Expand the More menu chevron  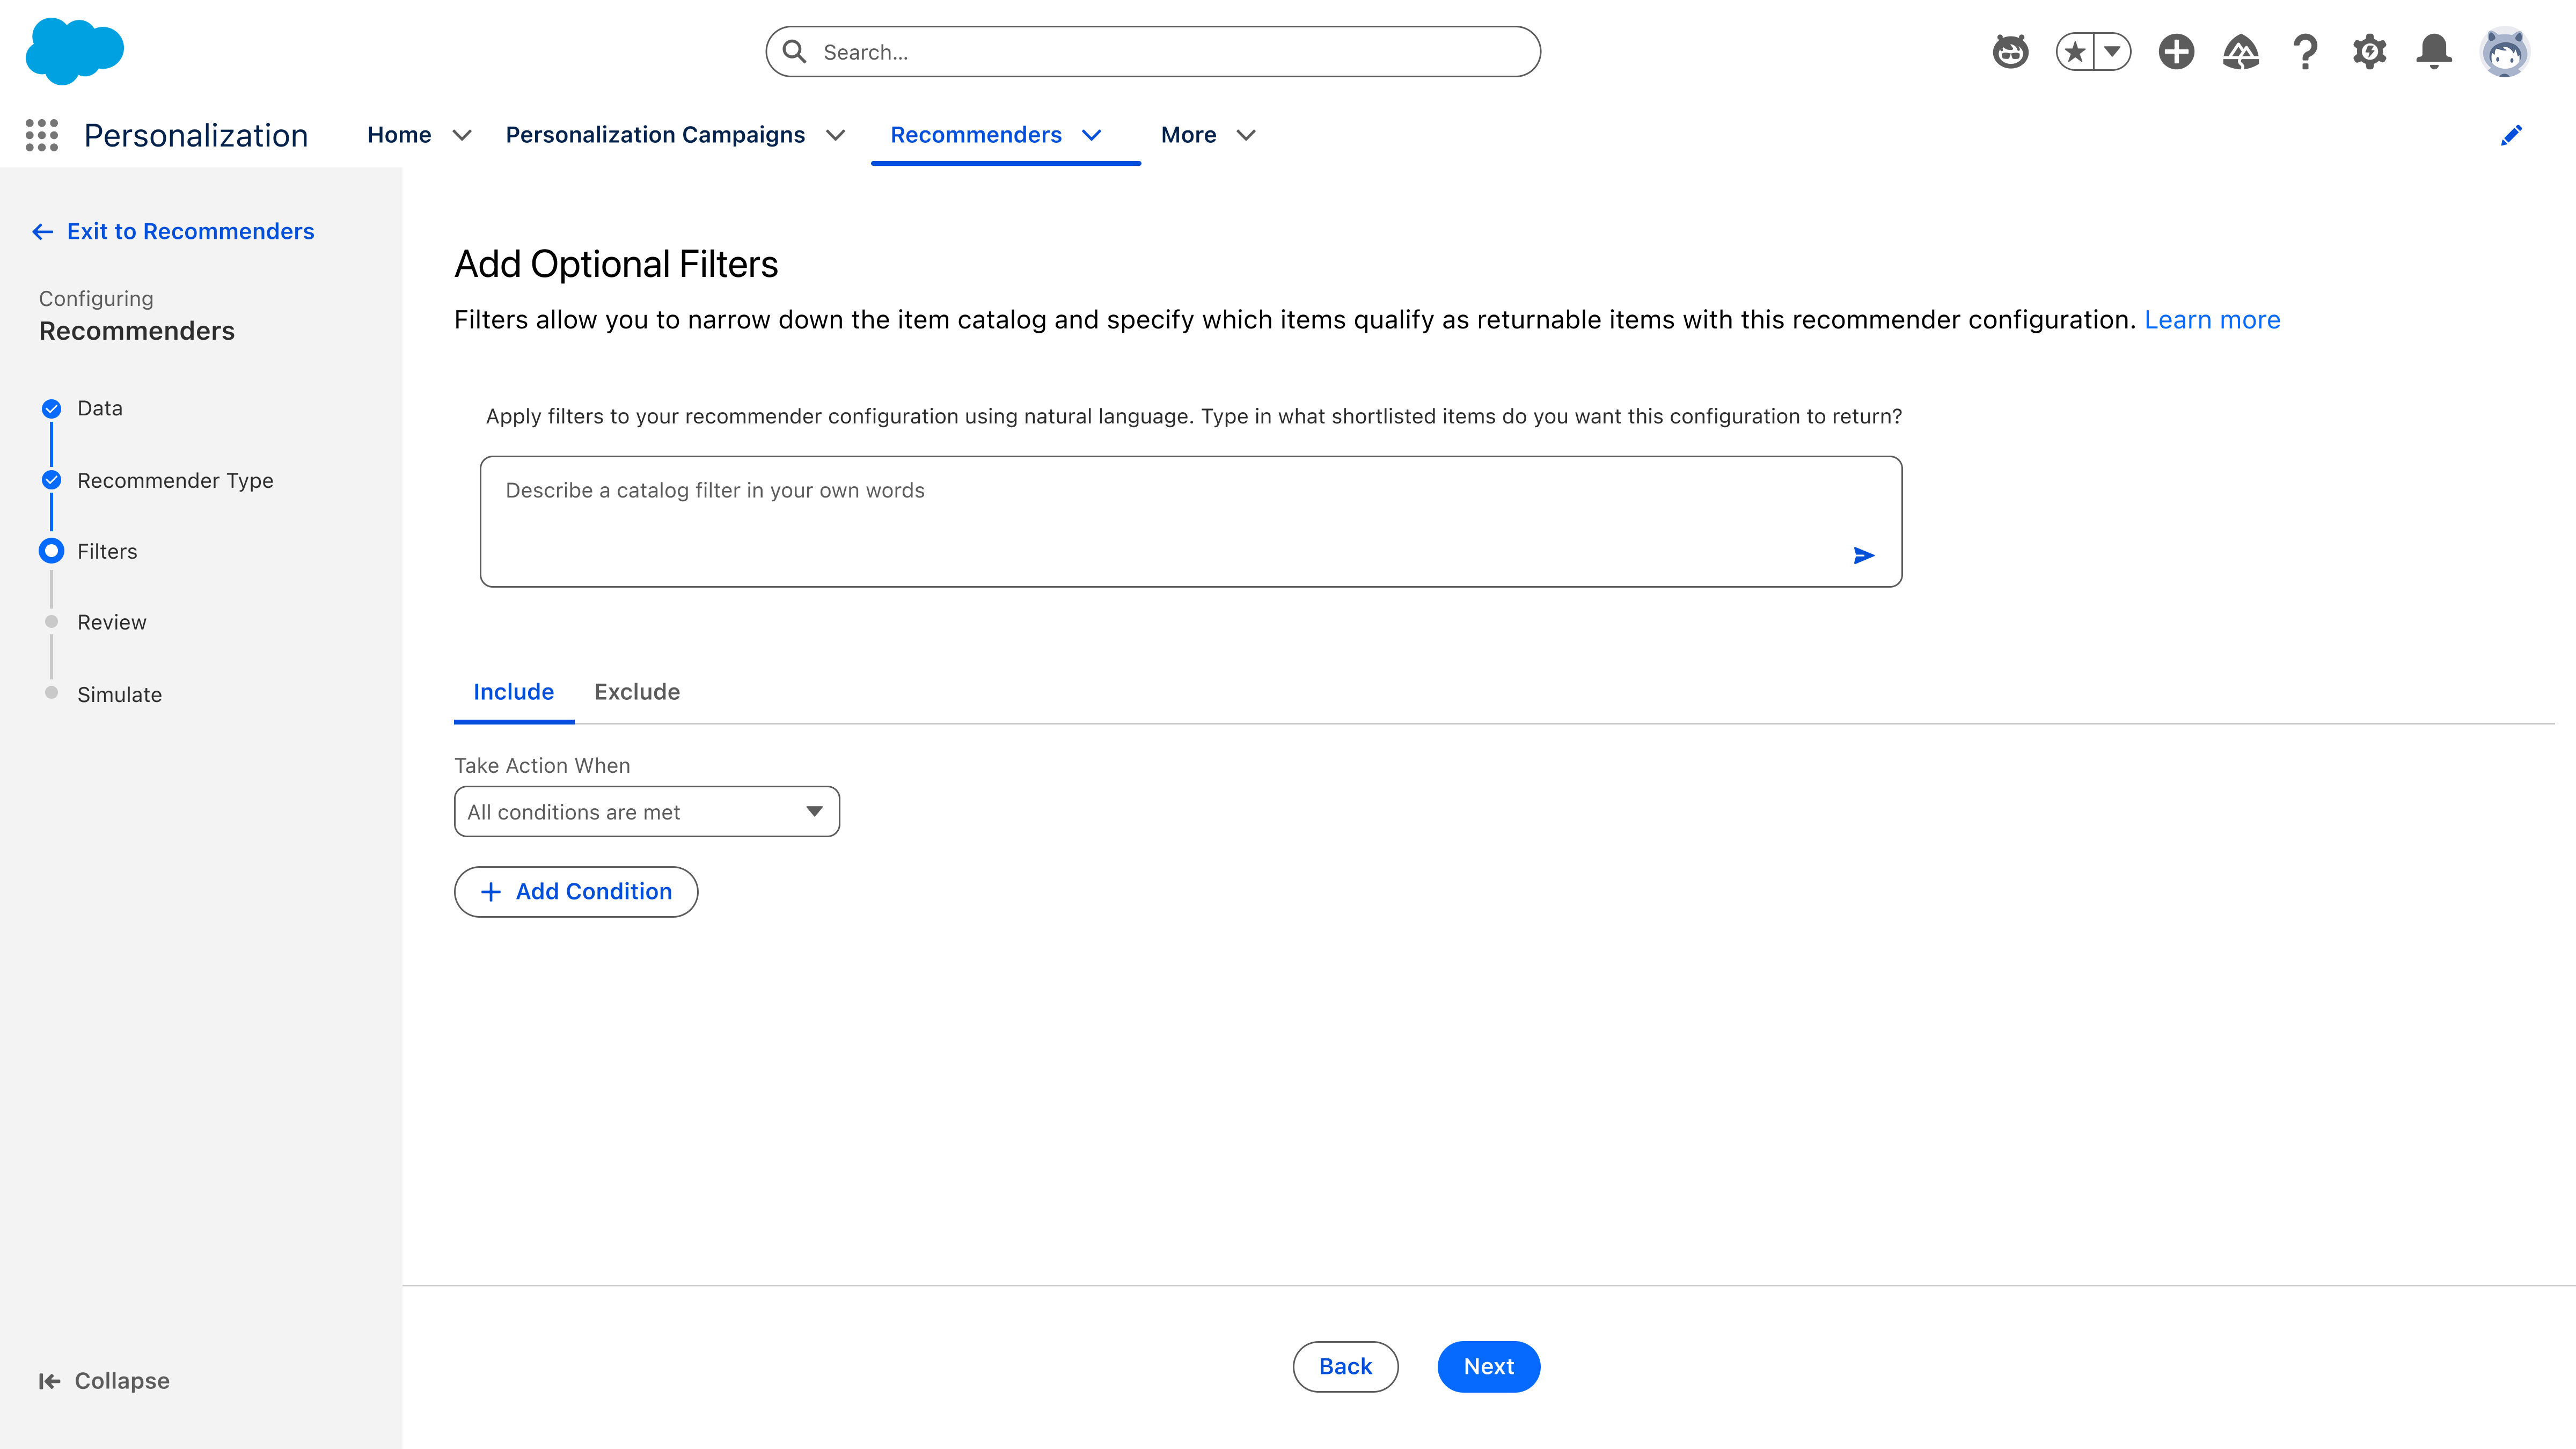click(1246, 135)
